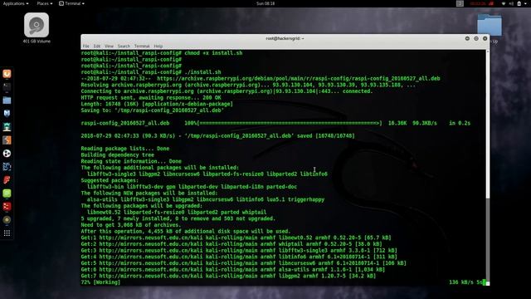Open the green notepad dock icon
The image size is (531, 299).
tap(7, 194)
